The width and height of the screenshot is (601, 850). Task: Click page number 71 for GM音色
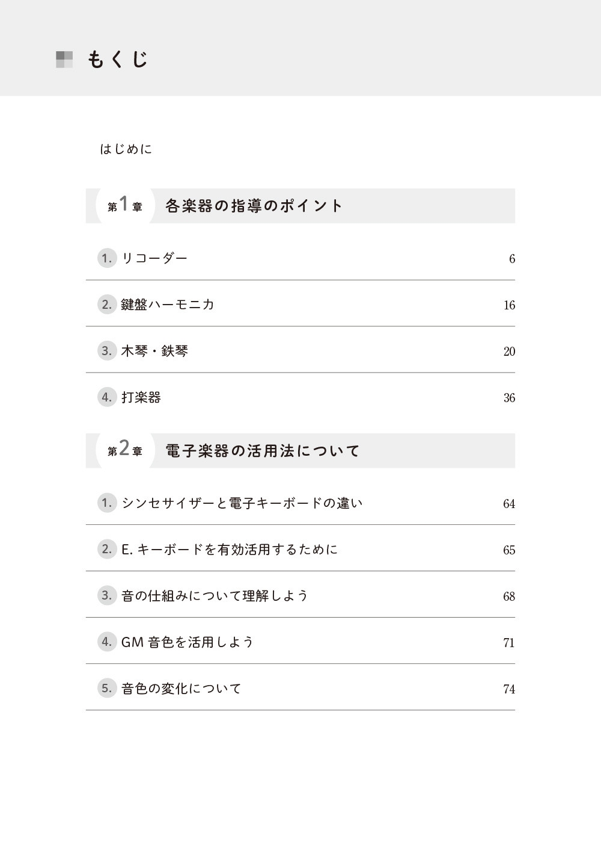509,643
